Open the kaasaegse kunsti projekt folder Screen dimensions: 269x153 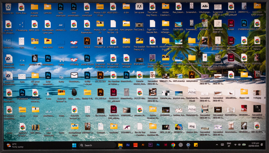pos(257,6)
